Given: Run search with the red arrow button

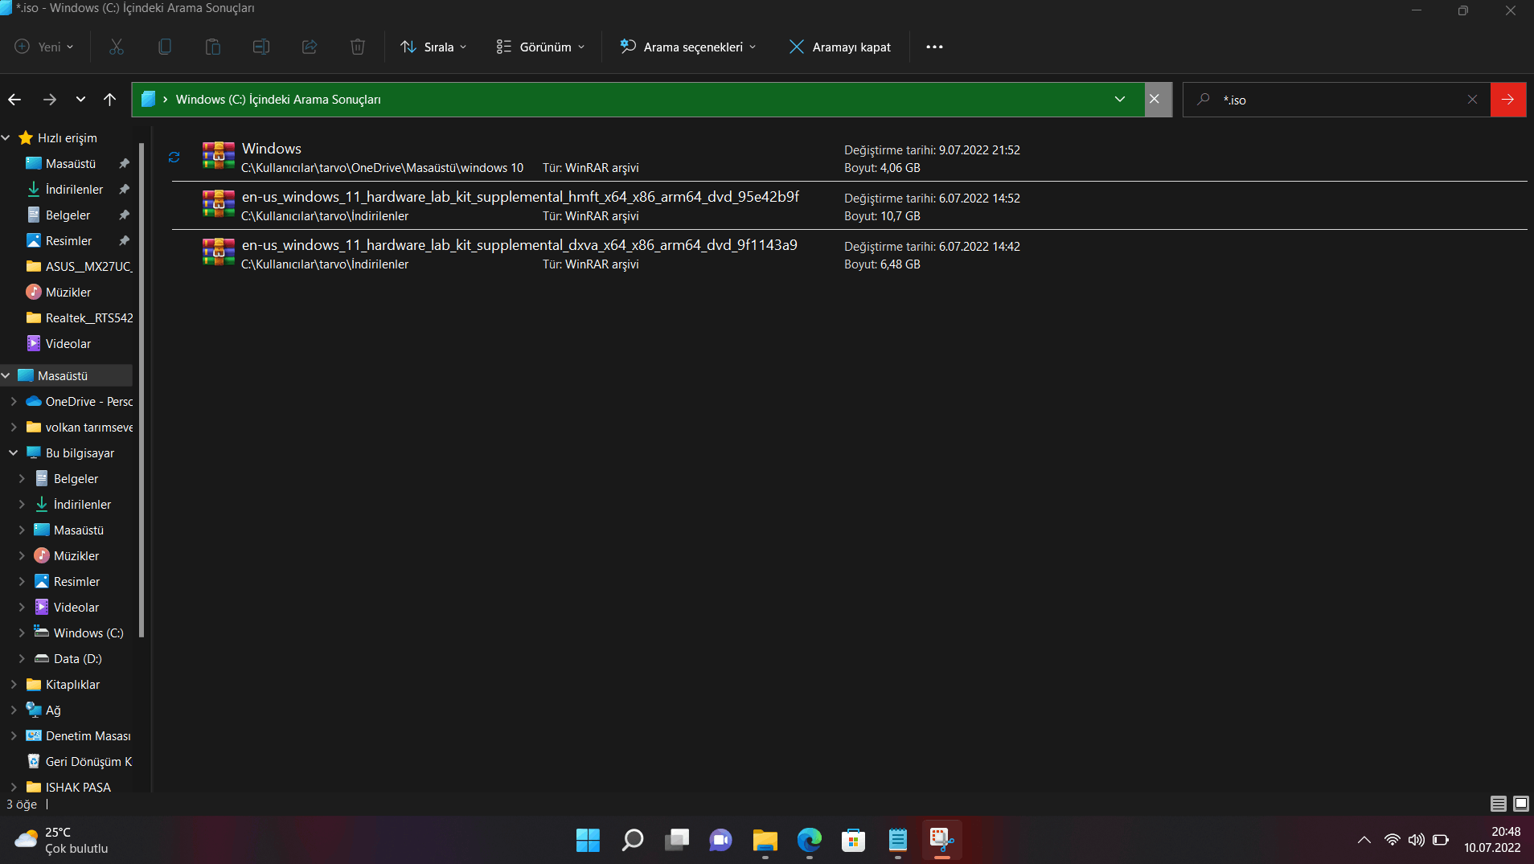Looking at the screenshot, I should (1508, 100).
